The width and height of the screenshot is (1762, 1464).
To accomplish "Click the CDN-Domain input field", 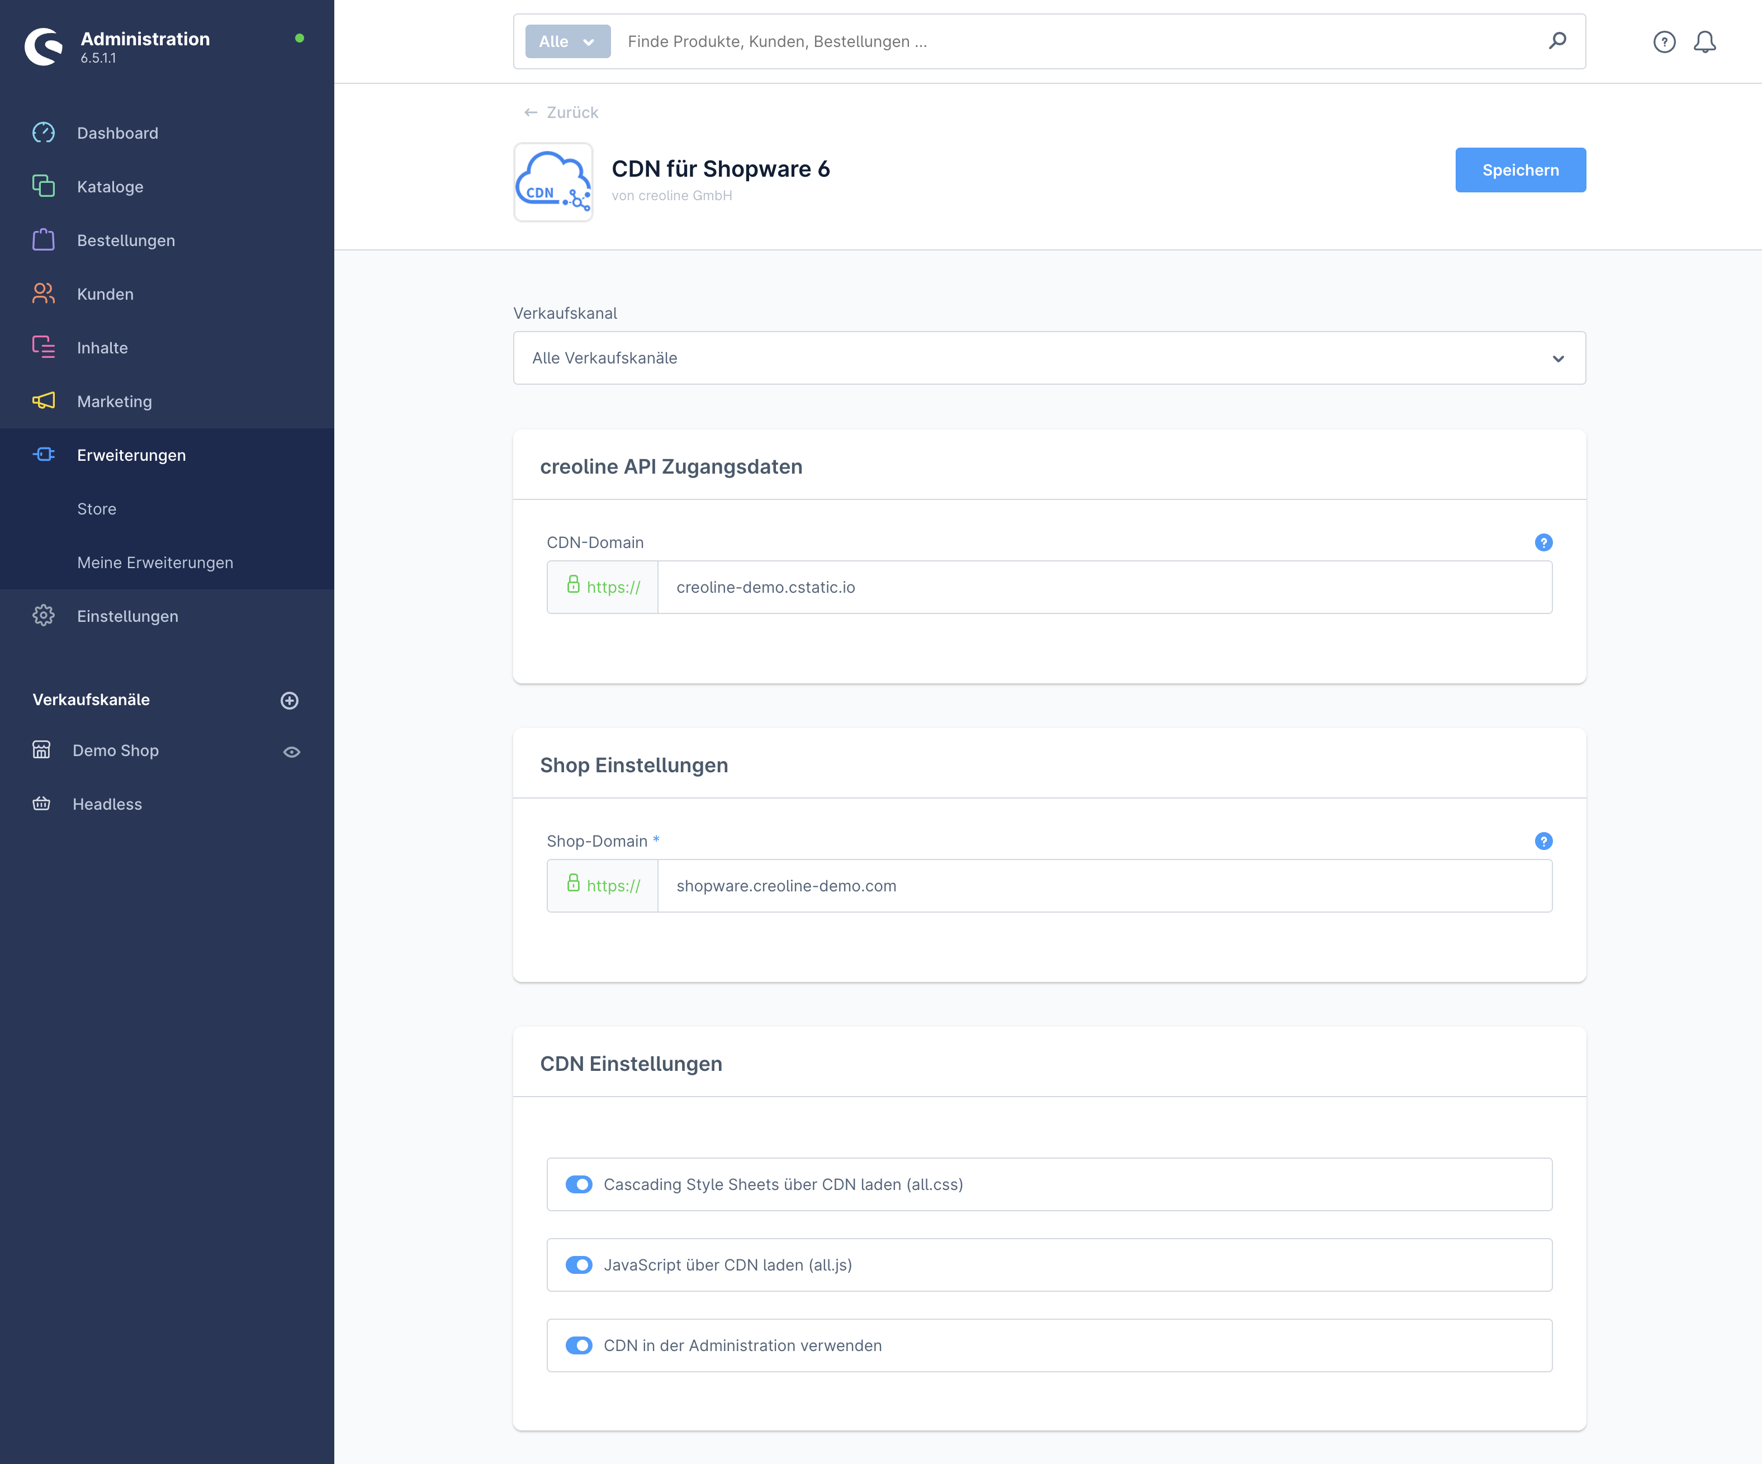I will 1104,587.
